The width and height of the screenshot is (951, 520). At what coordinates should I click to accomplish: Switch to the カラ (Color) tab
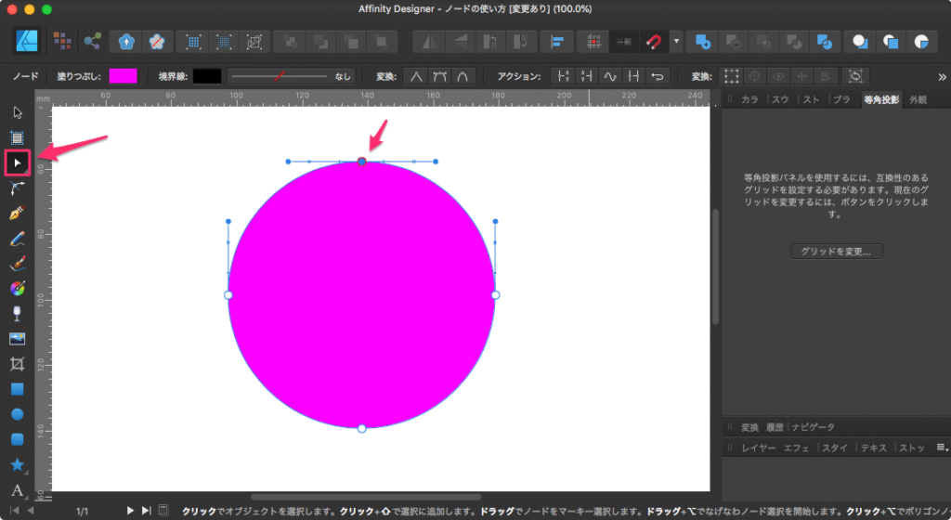click(750, 99)
